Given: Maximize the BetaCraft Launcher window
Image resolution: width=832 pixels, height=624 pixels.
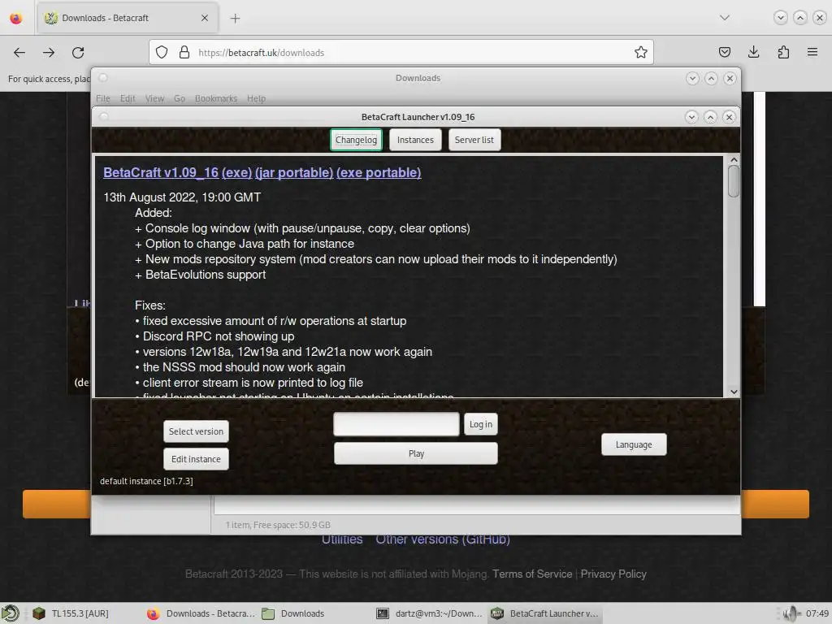Looking at the screenshot, I should tap(710, 117).
